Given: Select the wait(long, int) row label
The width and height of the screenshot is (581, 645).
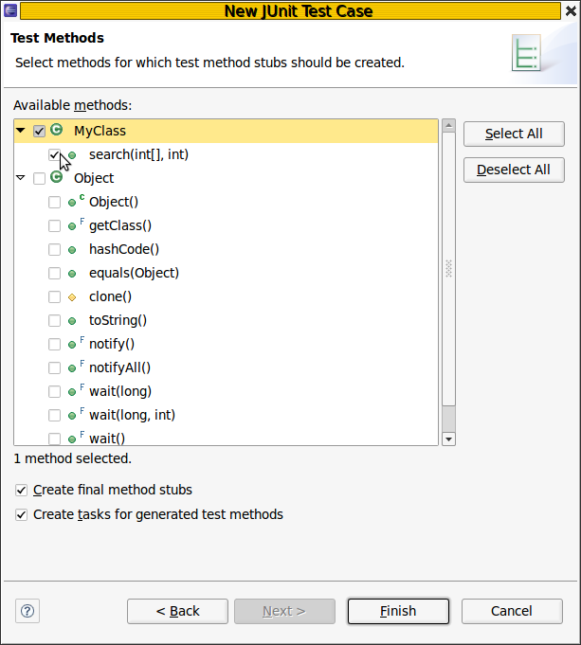Looking at the screenshot, I should coord(132,415).
